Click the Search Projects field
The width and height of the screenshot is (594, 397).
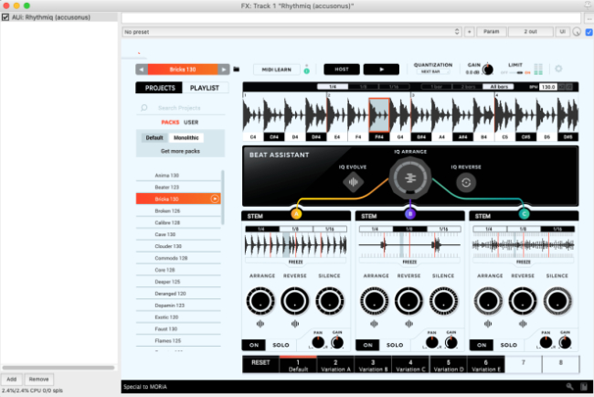coord(181,108)
